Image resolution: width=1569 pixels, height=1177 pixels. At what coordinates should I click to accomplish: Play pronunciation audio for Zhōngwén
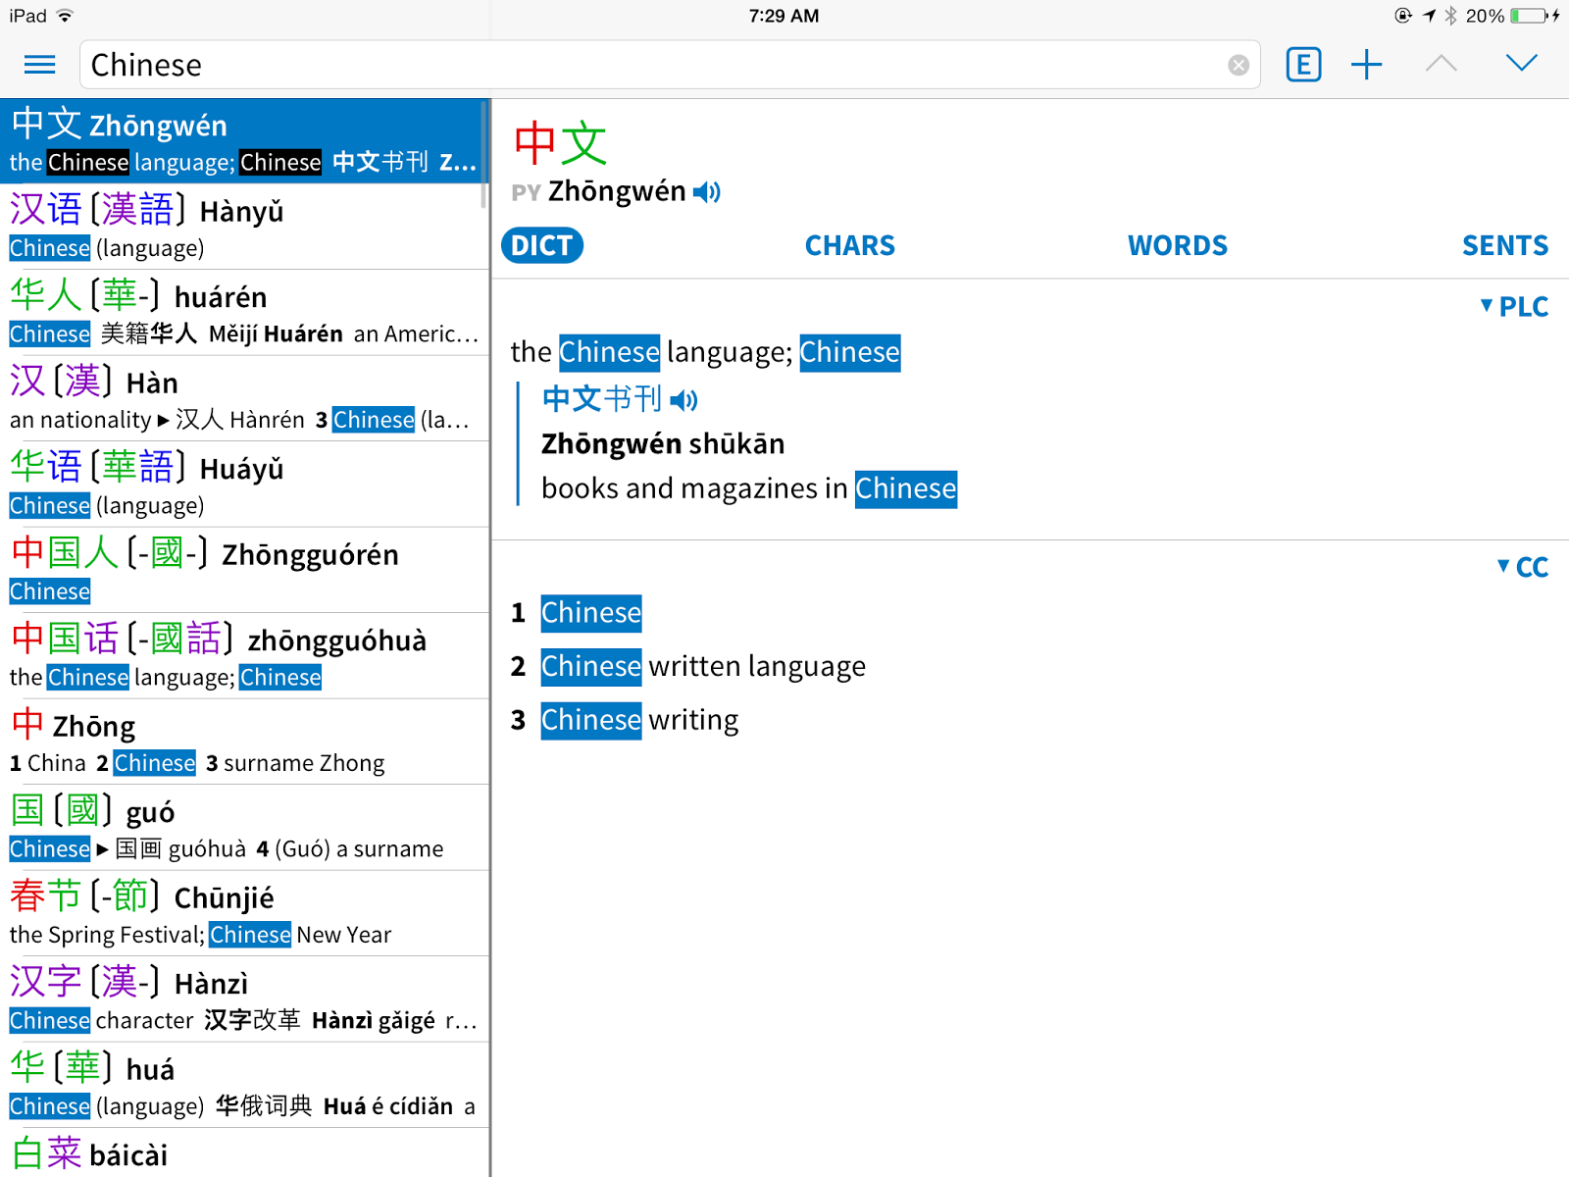point(708,191)
